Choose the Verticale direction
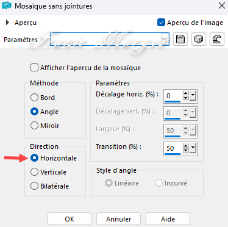 tap(34, 172)
